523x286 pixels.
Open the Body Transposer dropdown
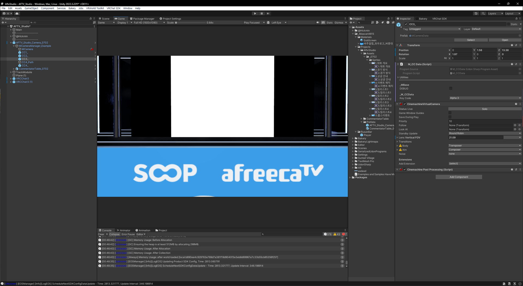click(x=485, y=146)
